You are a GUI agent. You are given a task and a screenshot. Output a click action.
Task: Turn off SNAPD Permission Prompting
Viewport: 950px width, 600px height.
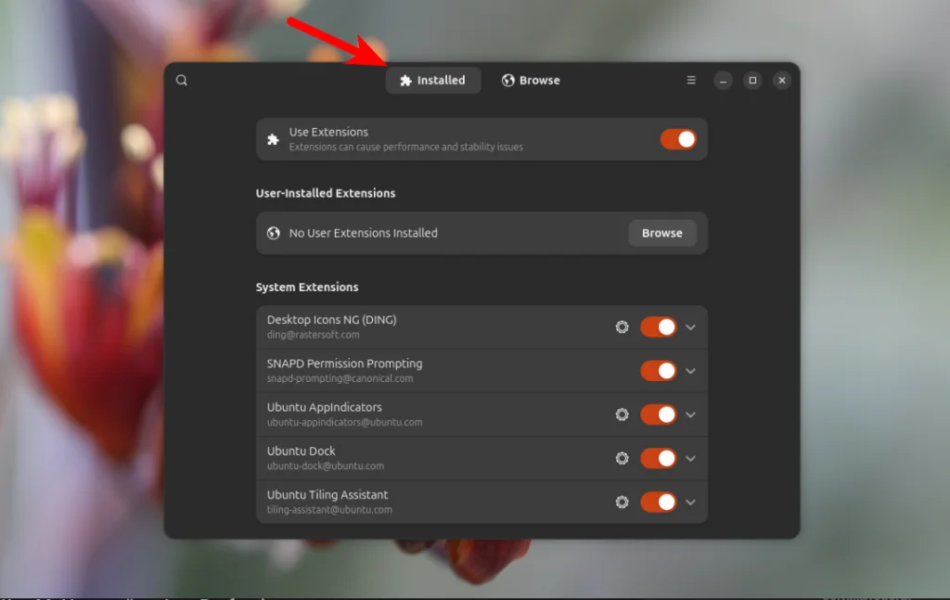[x=659, y=370]
